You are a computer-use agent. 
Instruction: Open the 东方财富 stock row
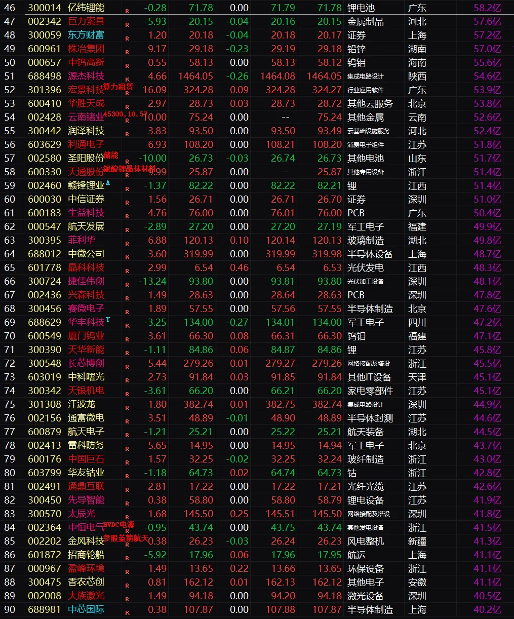pyautogui.click(x=257, y=35)
